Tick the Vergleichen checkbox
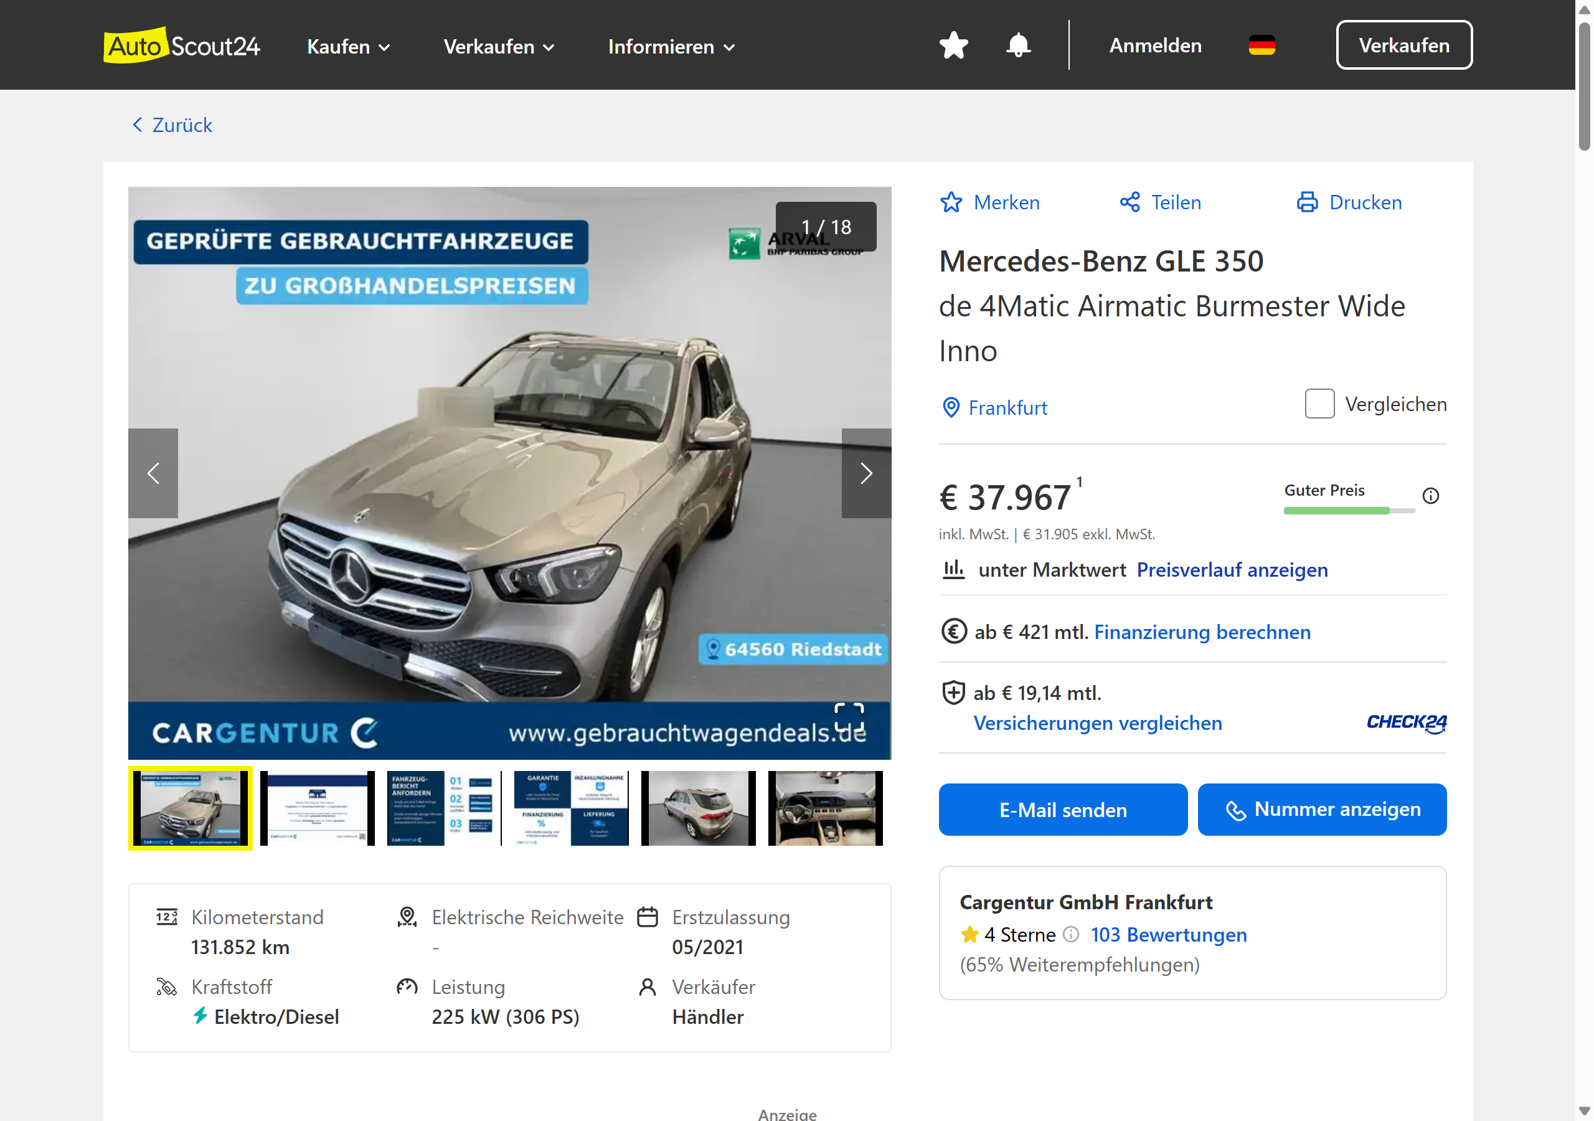 [x=1319, y=404]
